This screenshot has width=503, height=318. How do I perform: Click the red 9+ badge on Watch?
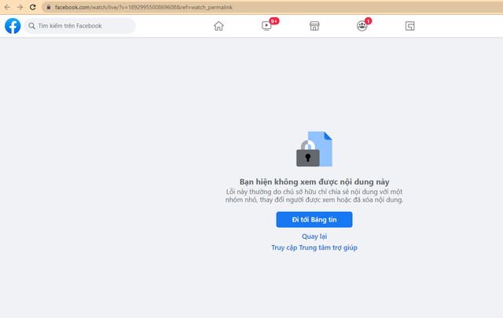[274, 20]
